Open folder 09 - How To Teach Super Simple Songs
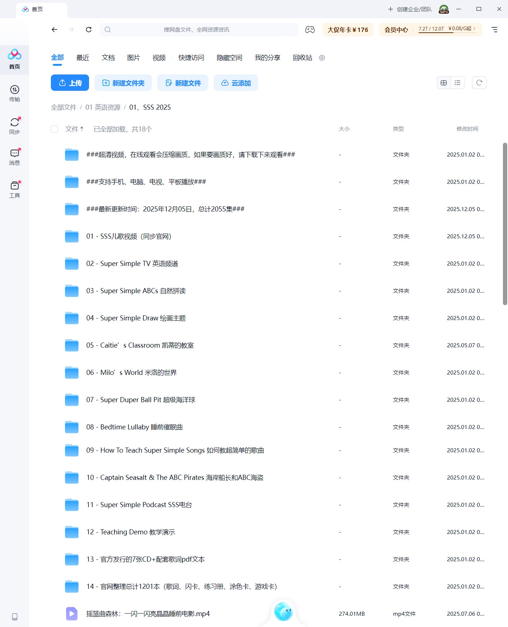Image resolution: width=508 pixels, height=627 pixels. 175,450
